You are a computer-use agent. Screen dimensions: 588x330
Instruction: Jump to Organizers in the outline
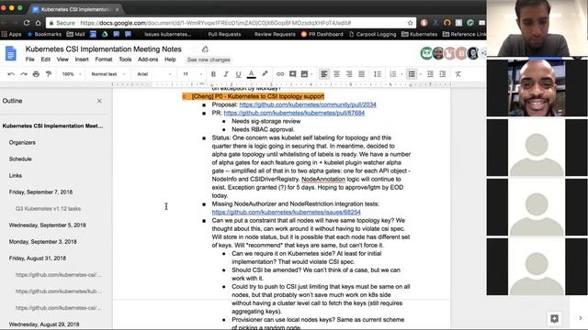22,143
